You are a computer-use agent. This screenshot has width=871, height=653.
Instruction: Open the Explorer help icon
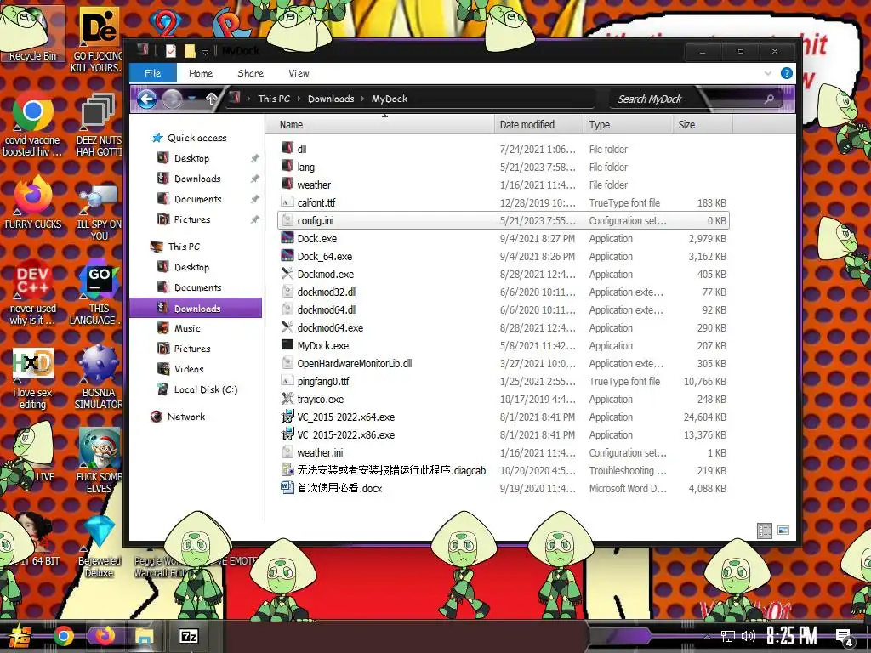[x=787, y=73]
